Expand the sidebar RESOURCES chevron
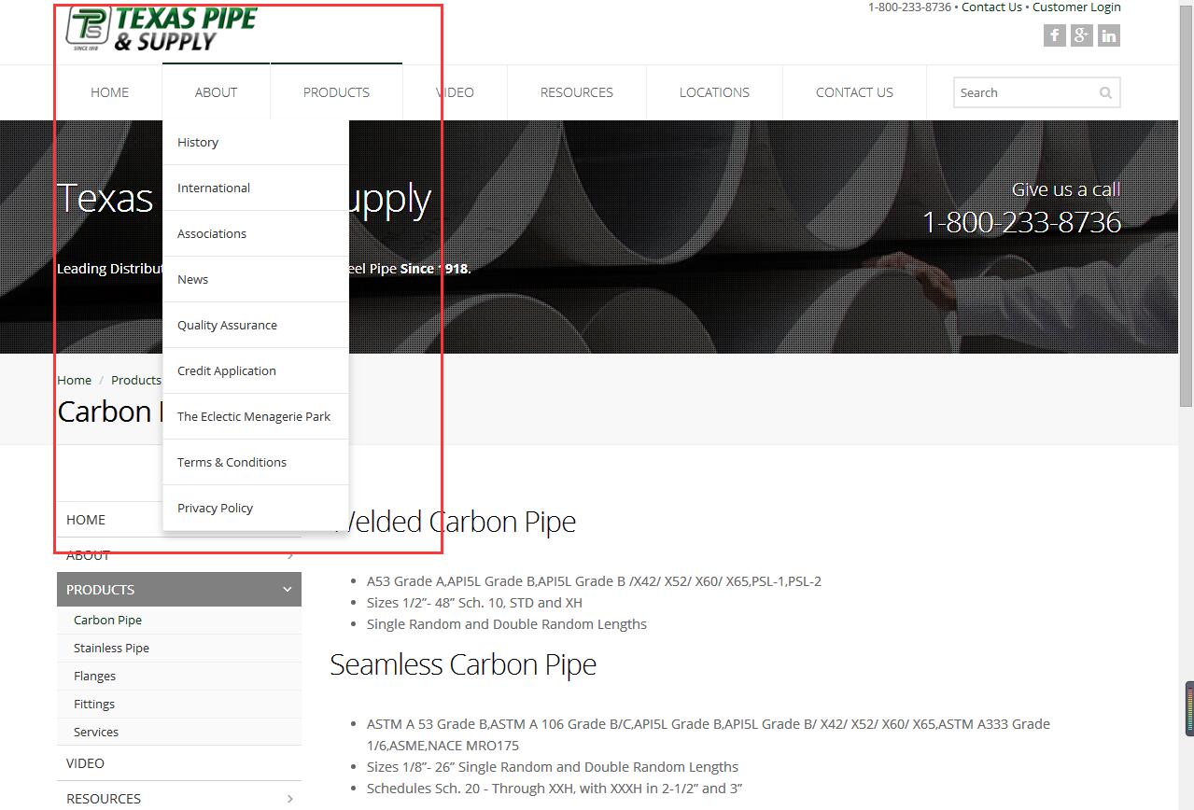1194x810 pixels. tap(289, 799)
